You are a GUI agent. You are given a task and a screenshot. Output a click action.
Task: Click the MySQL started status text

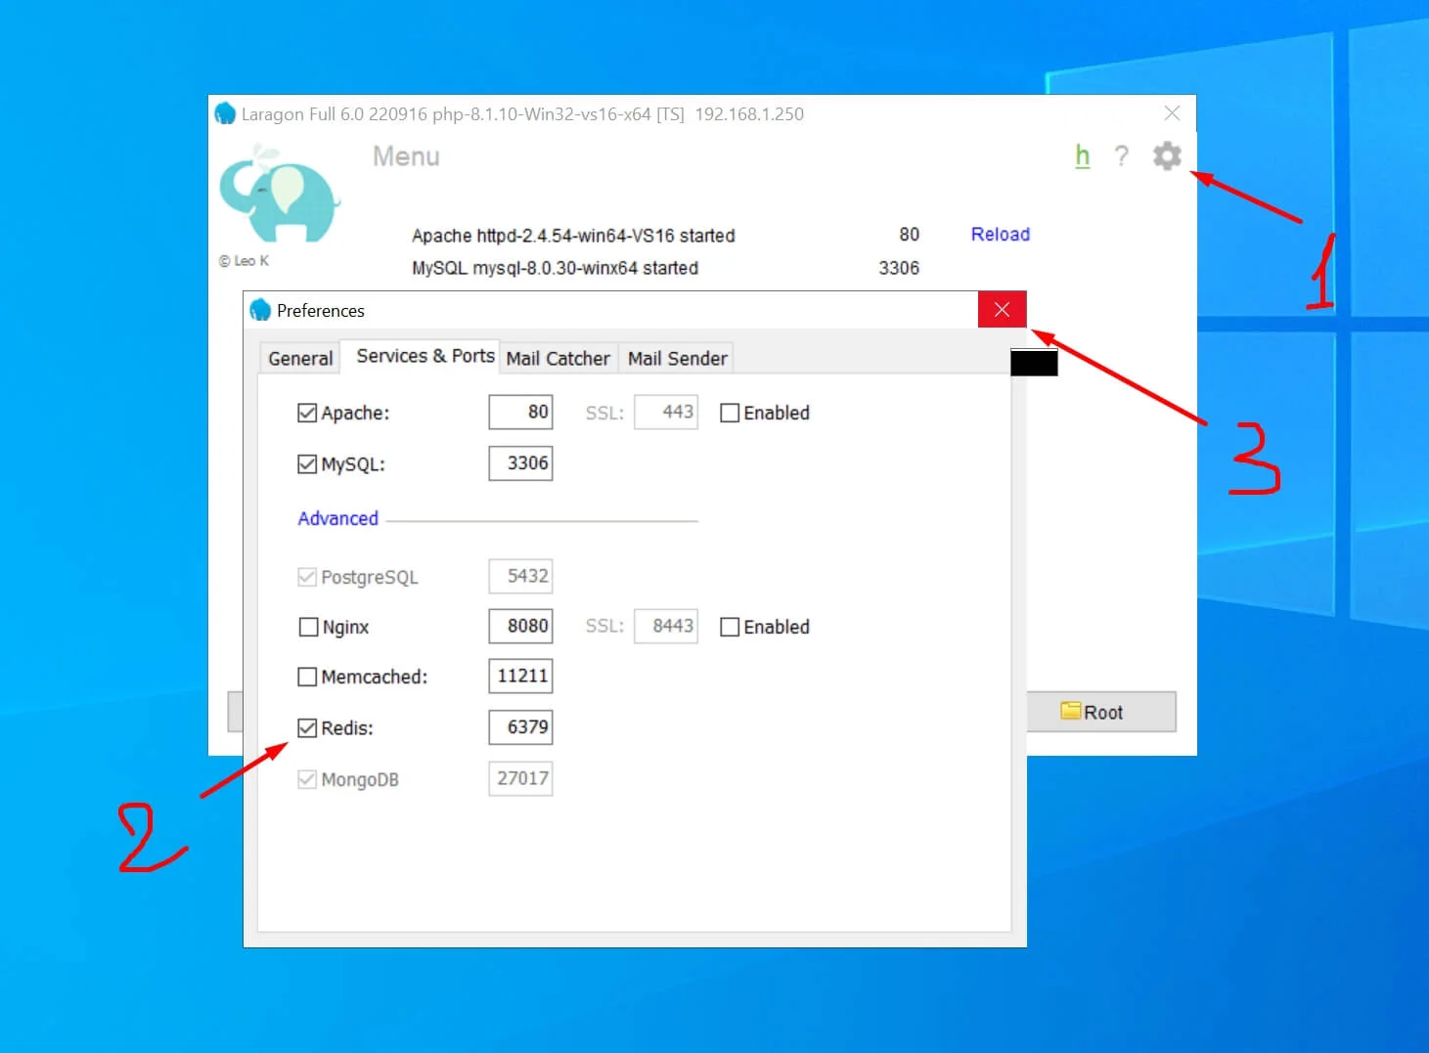coord(555,268)
